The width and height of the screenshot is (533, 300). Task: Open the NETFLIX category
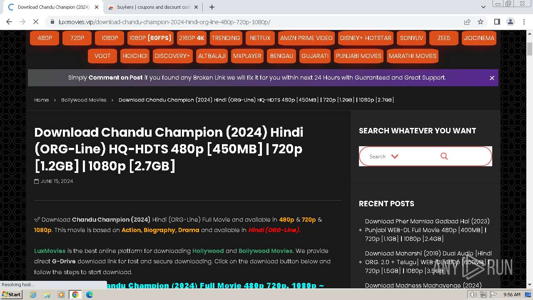coord(260,38)
